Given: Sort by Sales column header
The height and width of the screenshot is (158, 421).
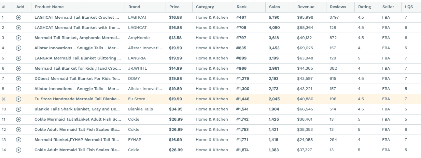Looking at the screenshot, I should (x=274, y=7).
